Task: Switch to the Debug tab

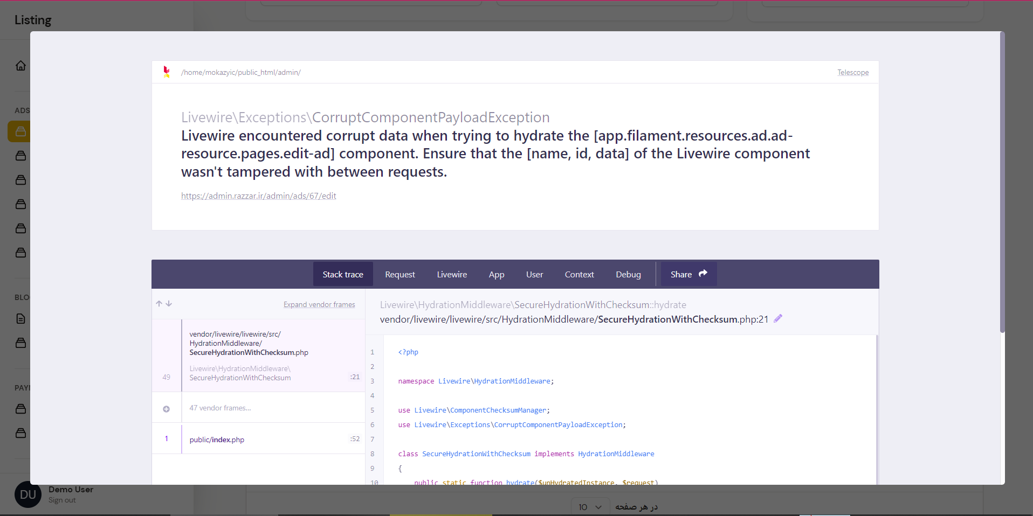Action: [x=628, y=274]
